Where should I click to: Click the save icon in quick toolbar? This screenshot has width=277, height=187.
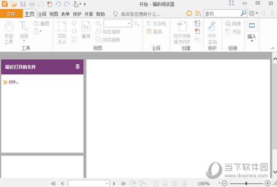coord(22,4)
